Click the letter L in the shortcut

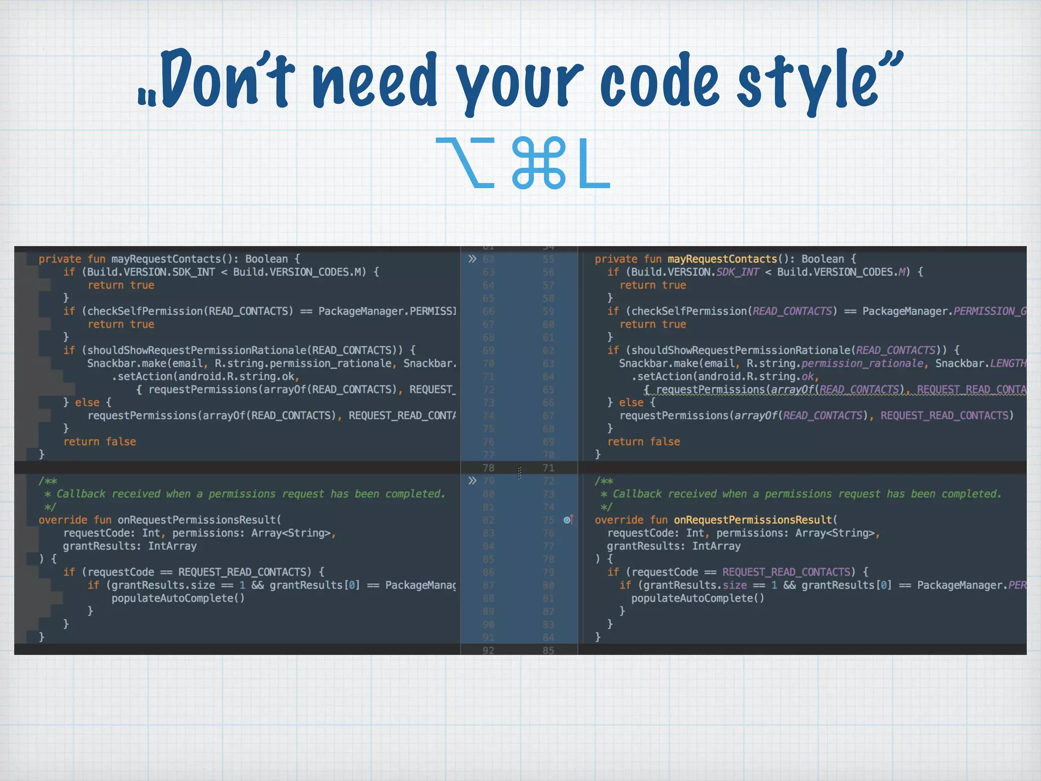coord(593,164)
